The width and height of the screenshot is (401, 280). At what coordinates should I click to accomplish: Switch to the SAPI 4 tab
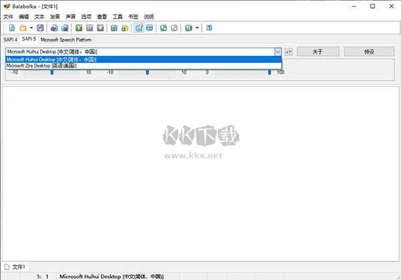pyautogui.click(x=11, y=39)
